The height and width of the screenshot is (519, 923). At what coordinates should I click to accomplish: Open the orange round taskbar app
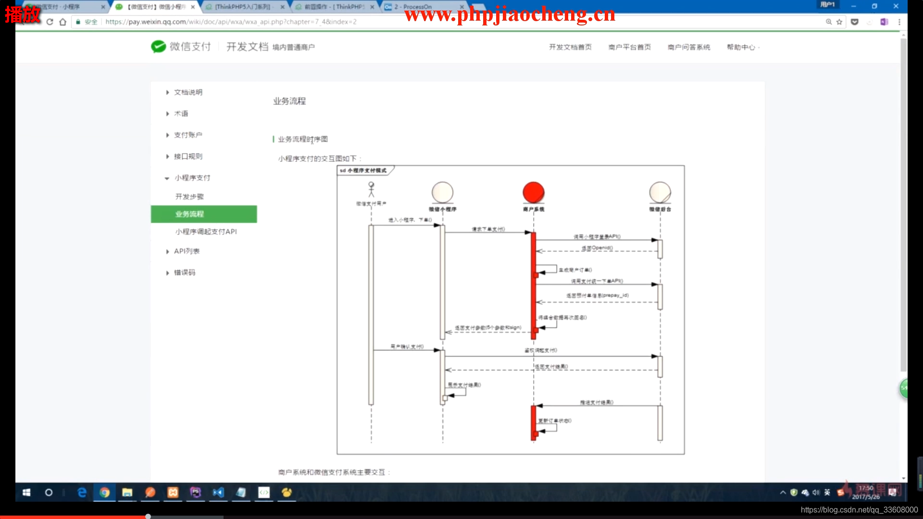click(150, 492)
